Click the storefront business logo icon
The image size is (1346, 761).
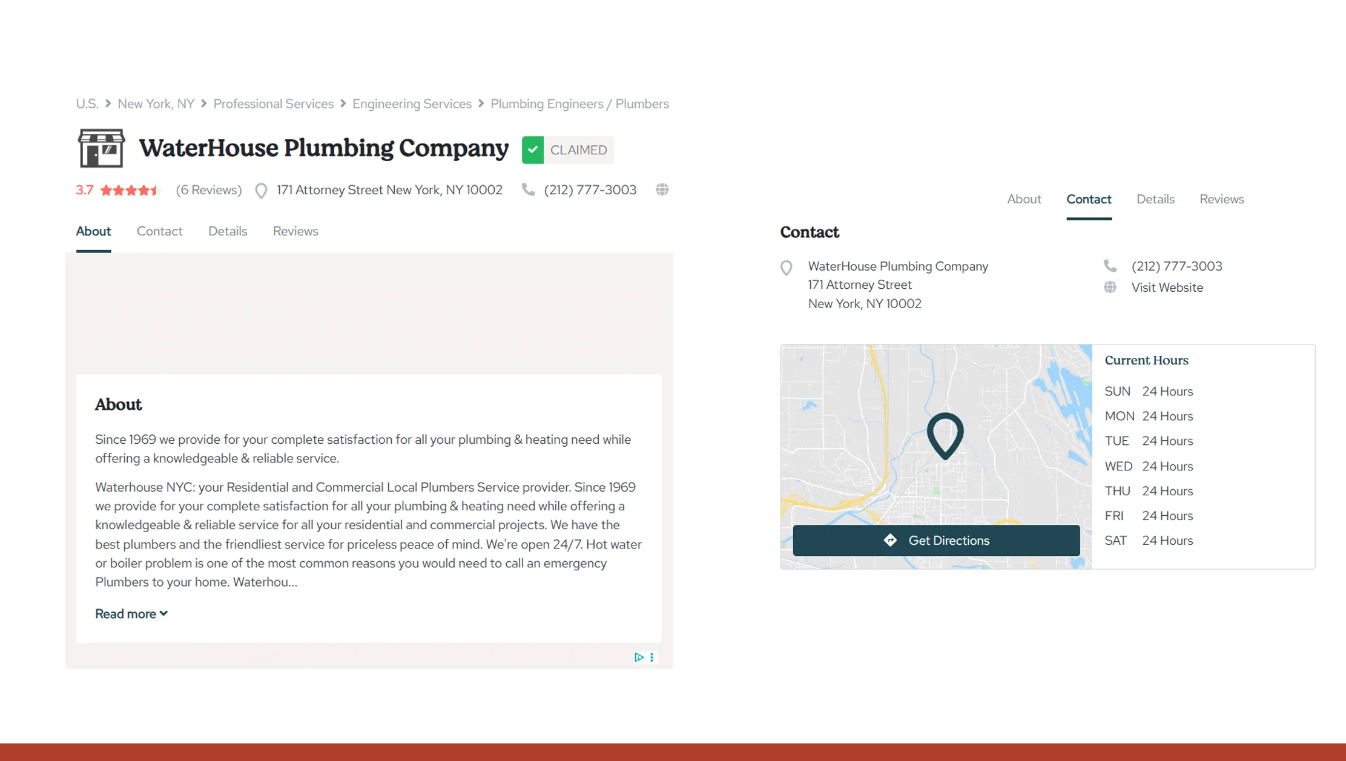click(x=101, y=148)
